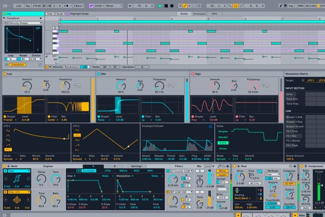The image size is (325, 217).
Task: Click the Target clear X icon
Action: click(303, 80)
